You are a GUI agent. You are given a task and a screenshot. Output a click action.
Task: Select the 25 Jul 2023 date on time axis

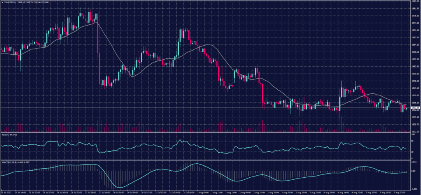5,192
